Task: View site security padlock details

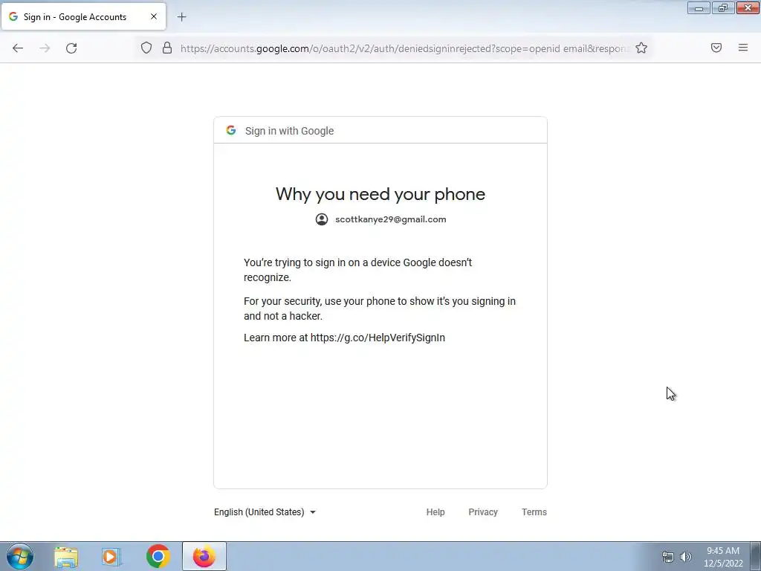Action: (167, 48)
